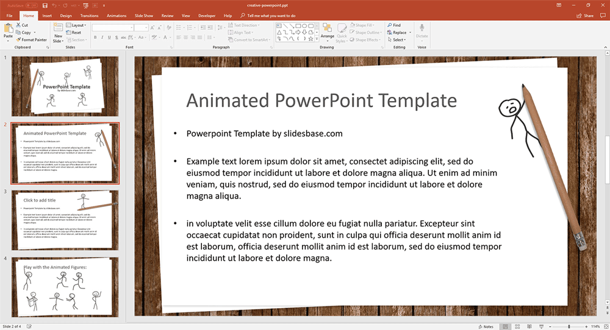Screen dimensions: 610x330
Task: Click the Replace button
Action: click(x=397, y=33)
